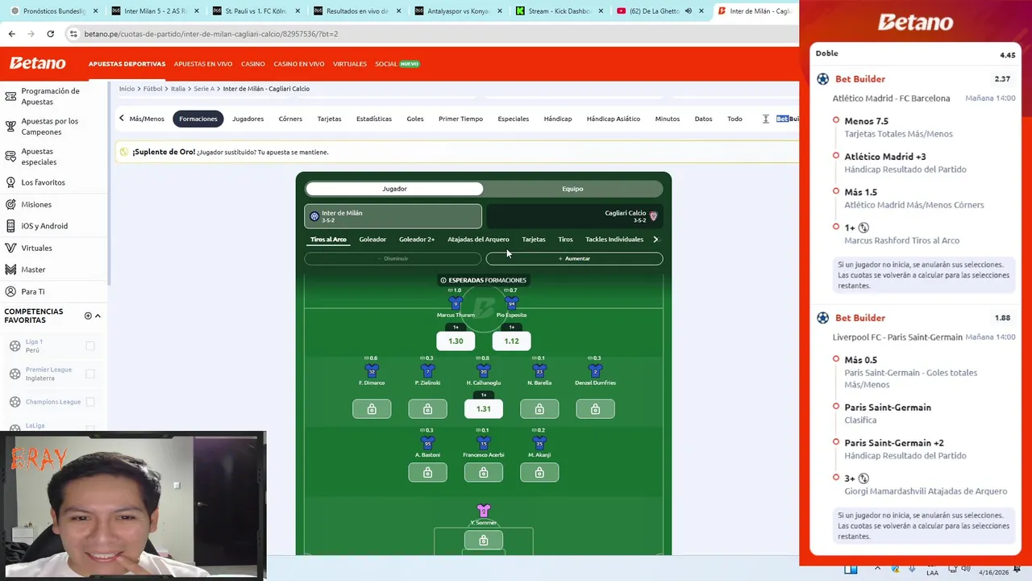Click the Bet Builder odds 2.37
Viewport: 1032px width, 581px height.
click(x=1002, y=79)
